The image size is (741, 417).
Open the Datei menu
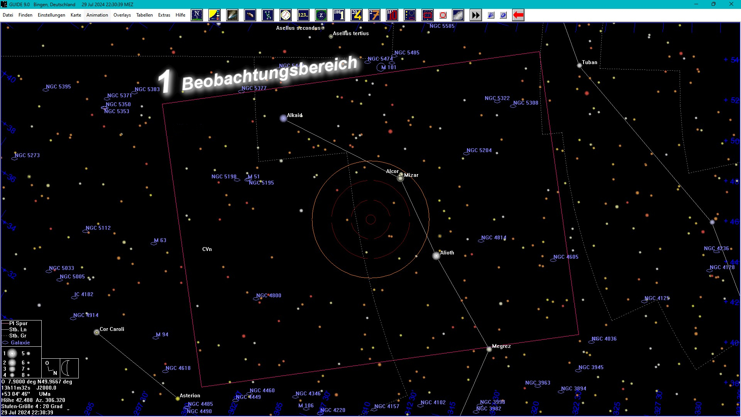pyautogui.click(x=8, y=15)
